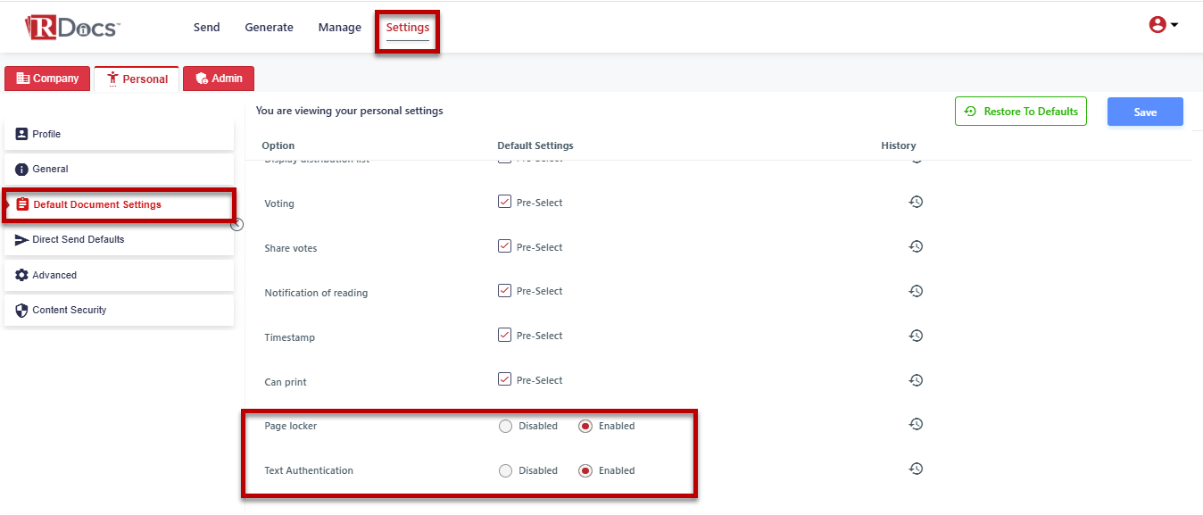
Task: Show Page locker setting history
Action: point(916,425)
